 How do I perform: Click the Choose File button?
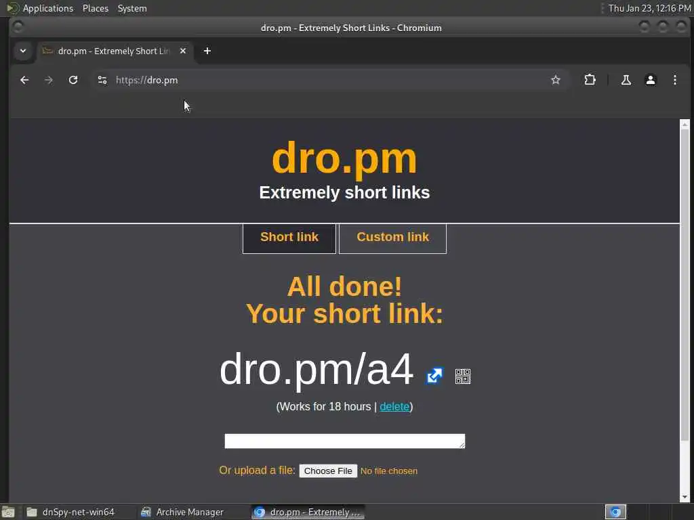[328, 471]
